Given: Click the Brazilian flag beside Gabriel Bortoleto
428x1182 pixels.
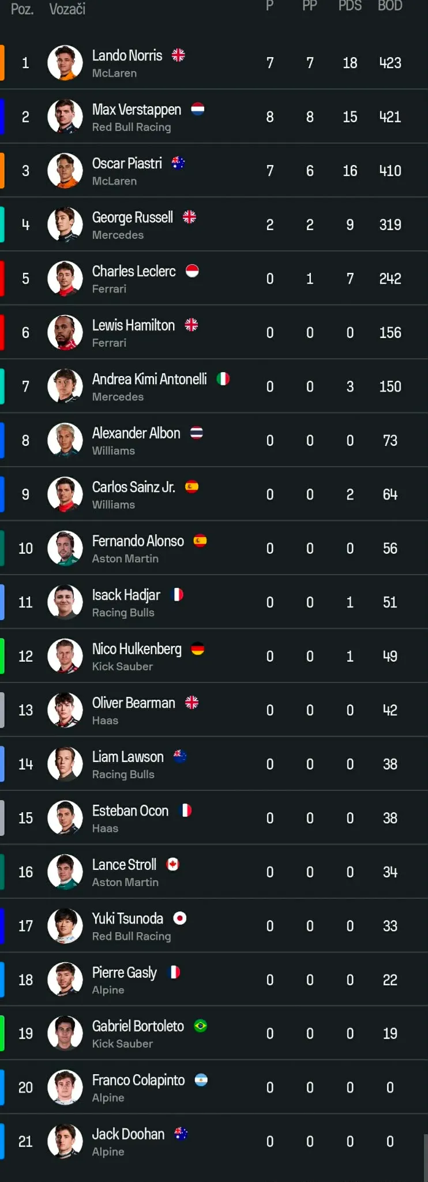Looking at the screenshot, I should 201,1026.
